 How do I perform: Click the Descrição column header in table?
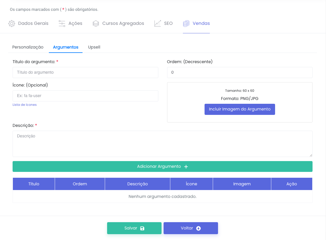pyautogui.click(x=138, y=184)
